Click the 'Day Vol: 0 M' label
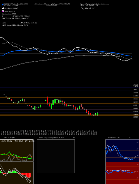 pyautogui.click(x=87, y=8)
